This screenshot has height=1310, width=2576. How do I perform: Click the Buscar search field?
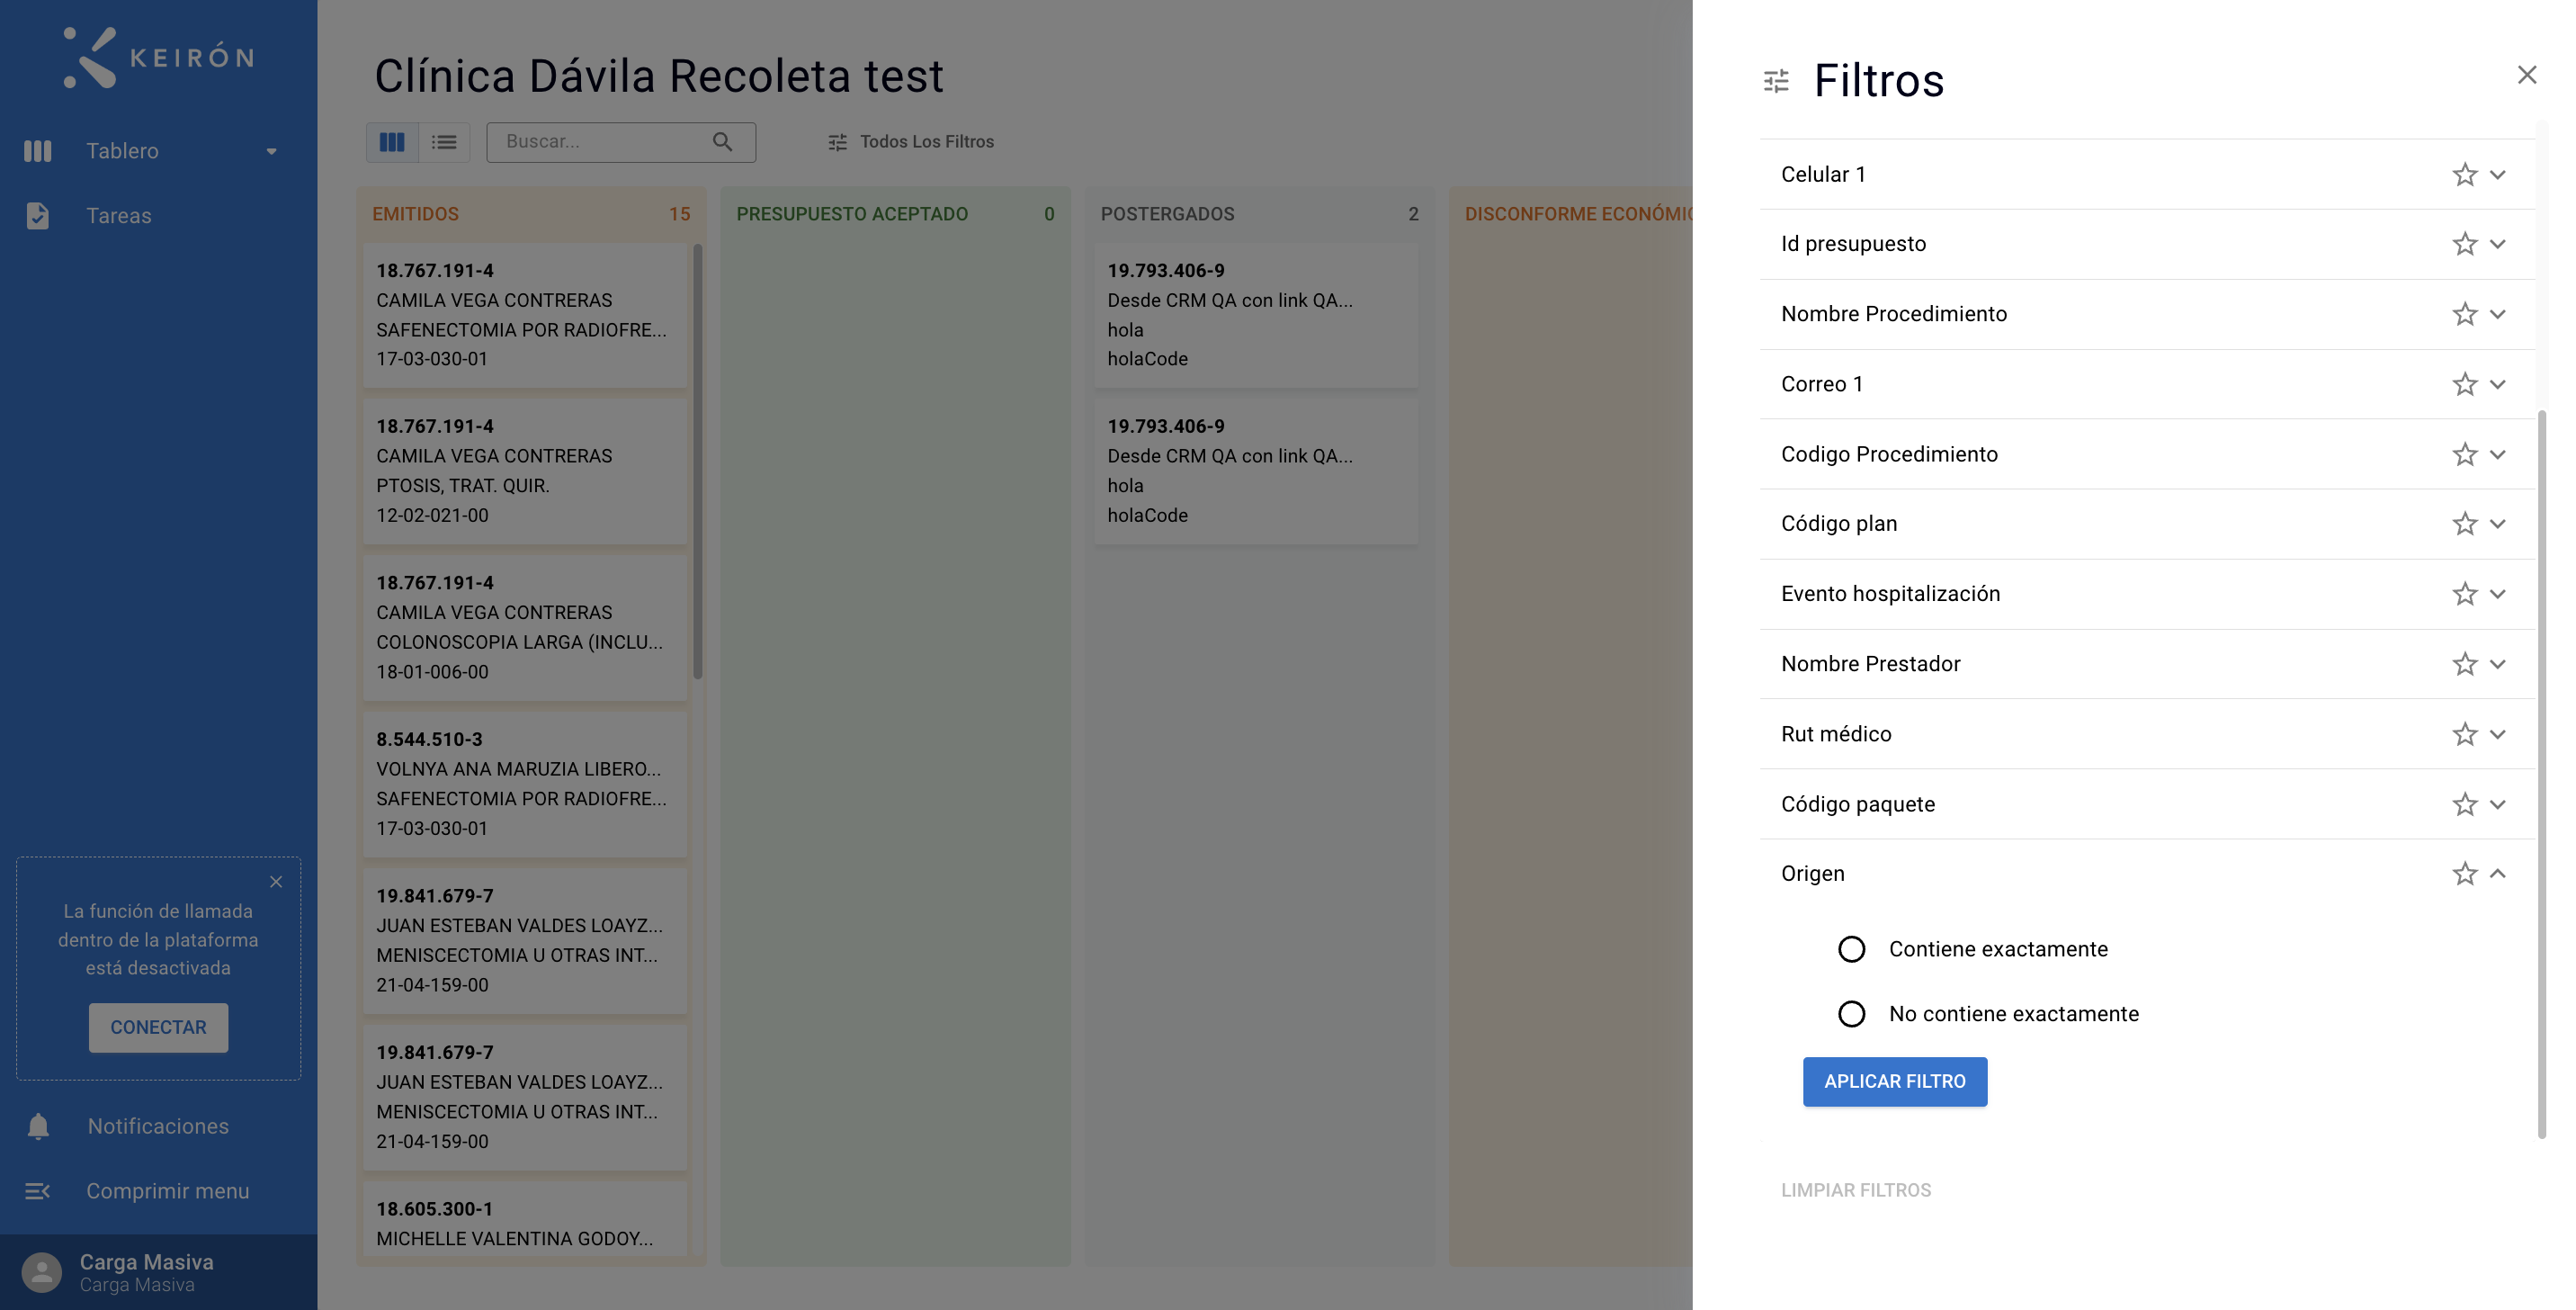coord(621,142)
